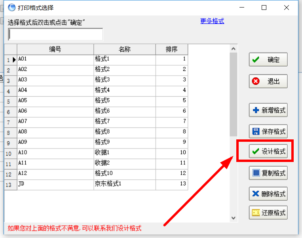Click row header number 1 with arrow
Viewport: 302px width, 238px height.
[11, 60]
